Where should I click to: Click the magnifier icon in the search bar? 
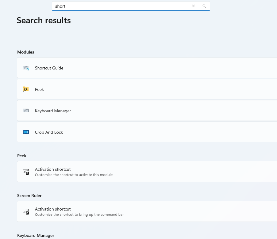pyautogui.click(x=204, y=6)
